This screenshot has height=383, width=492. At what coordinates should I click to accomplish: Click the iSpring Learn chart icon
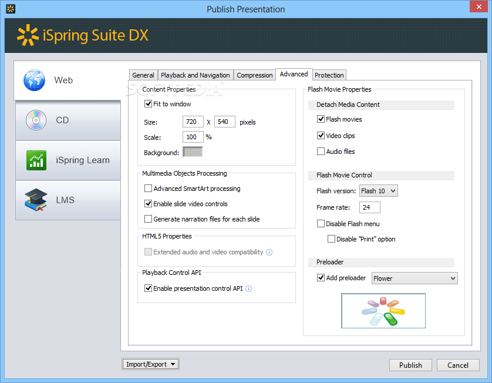tap(36, 160)
